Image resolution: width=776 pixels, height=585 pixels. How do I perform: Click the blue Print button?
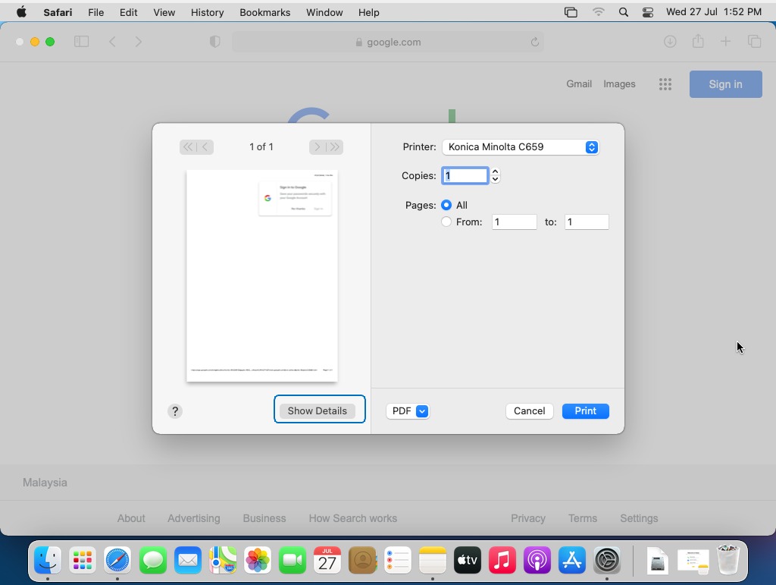point(585,411)
